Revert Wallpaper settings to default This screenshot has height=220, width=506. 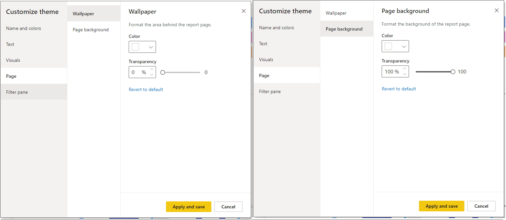(x=146, y=89)
